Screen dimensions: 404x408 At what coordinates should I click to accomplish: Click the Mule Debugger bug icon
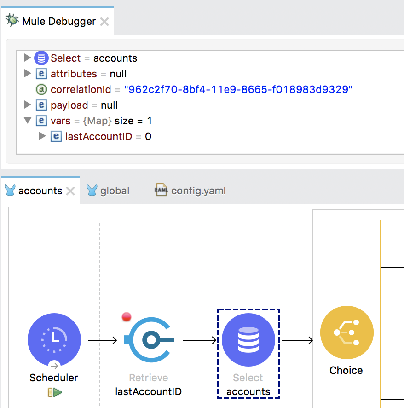point(12,20)
